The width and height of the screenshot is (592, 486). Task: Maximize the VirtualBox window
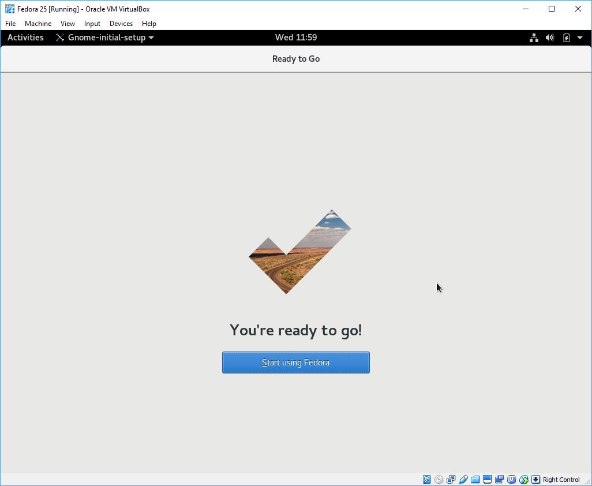point(552,9)
